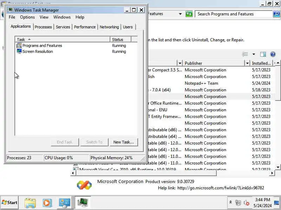Click the 5/24/2024 installed date cell
The width and height of the screenshot is (281, 210).
click(x=261, y=83)
